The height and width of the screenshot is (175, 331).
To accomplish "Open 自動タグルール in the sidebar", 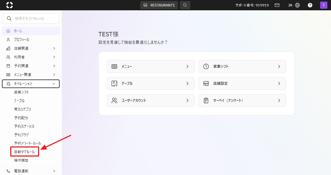I will point(25,152).
